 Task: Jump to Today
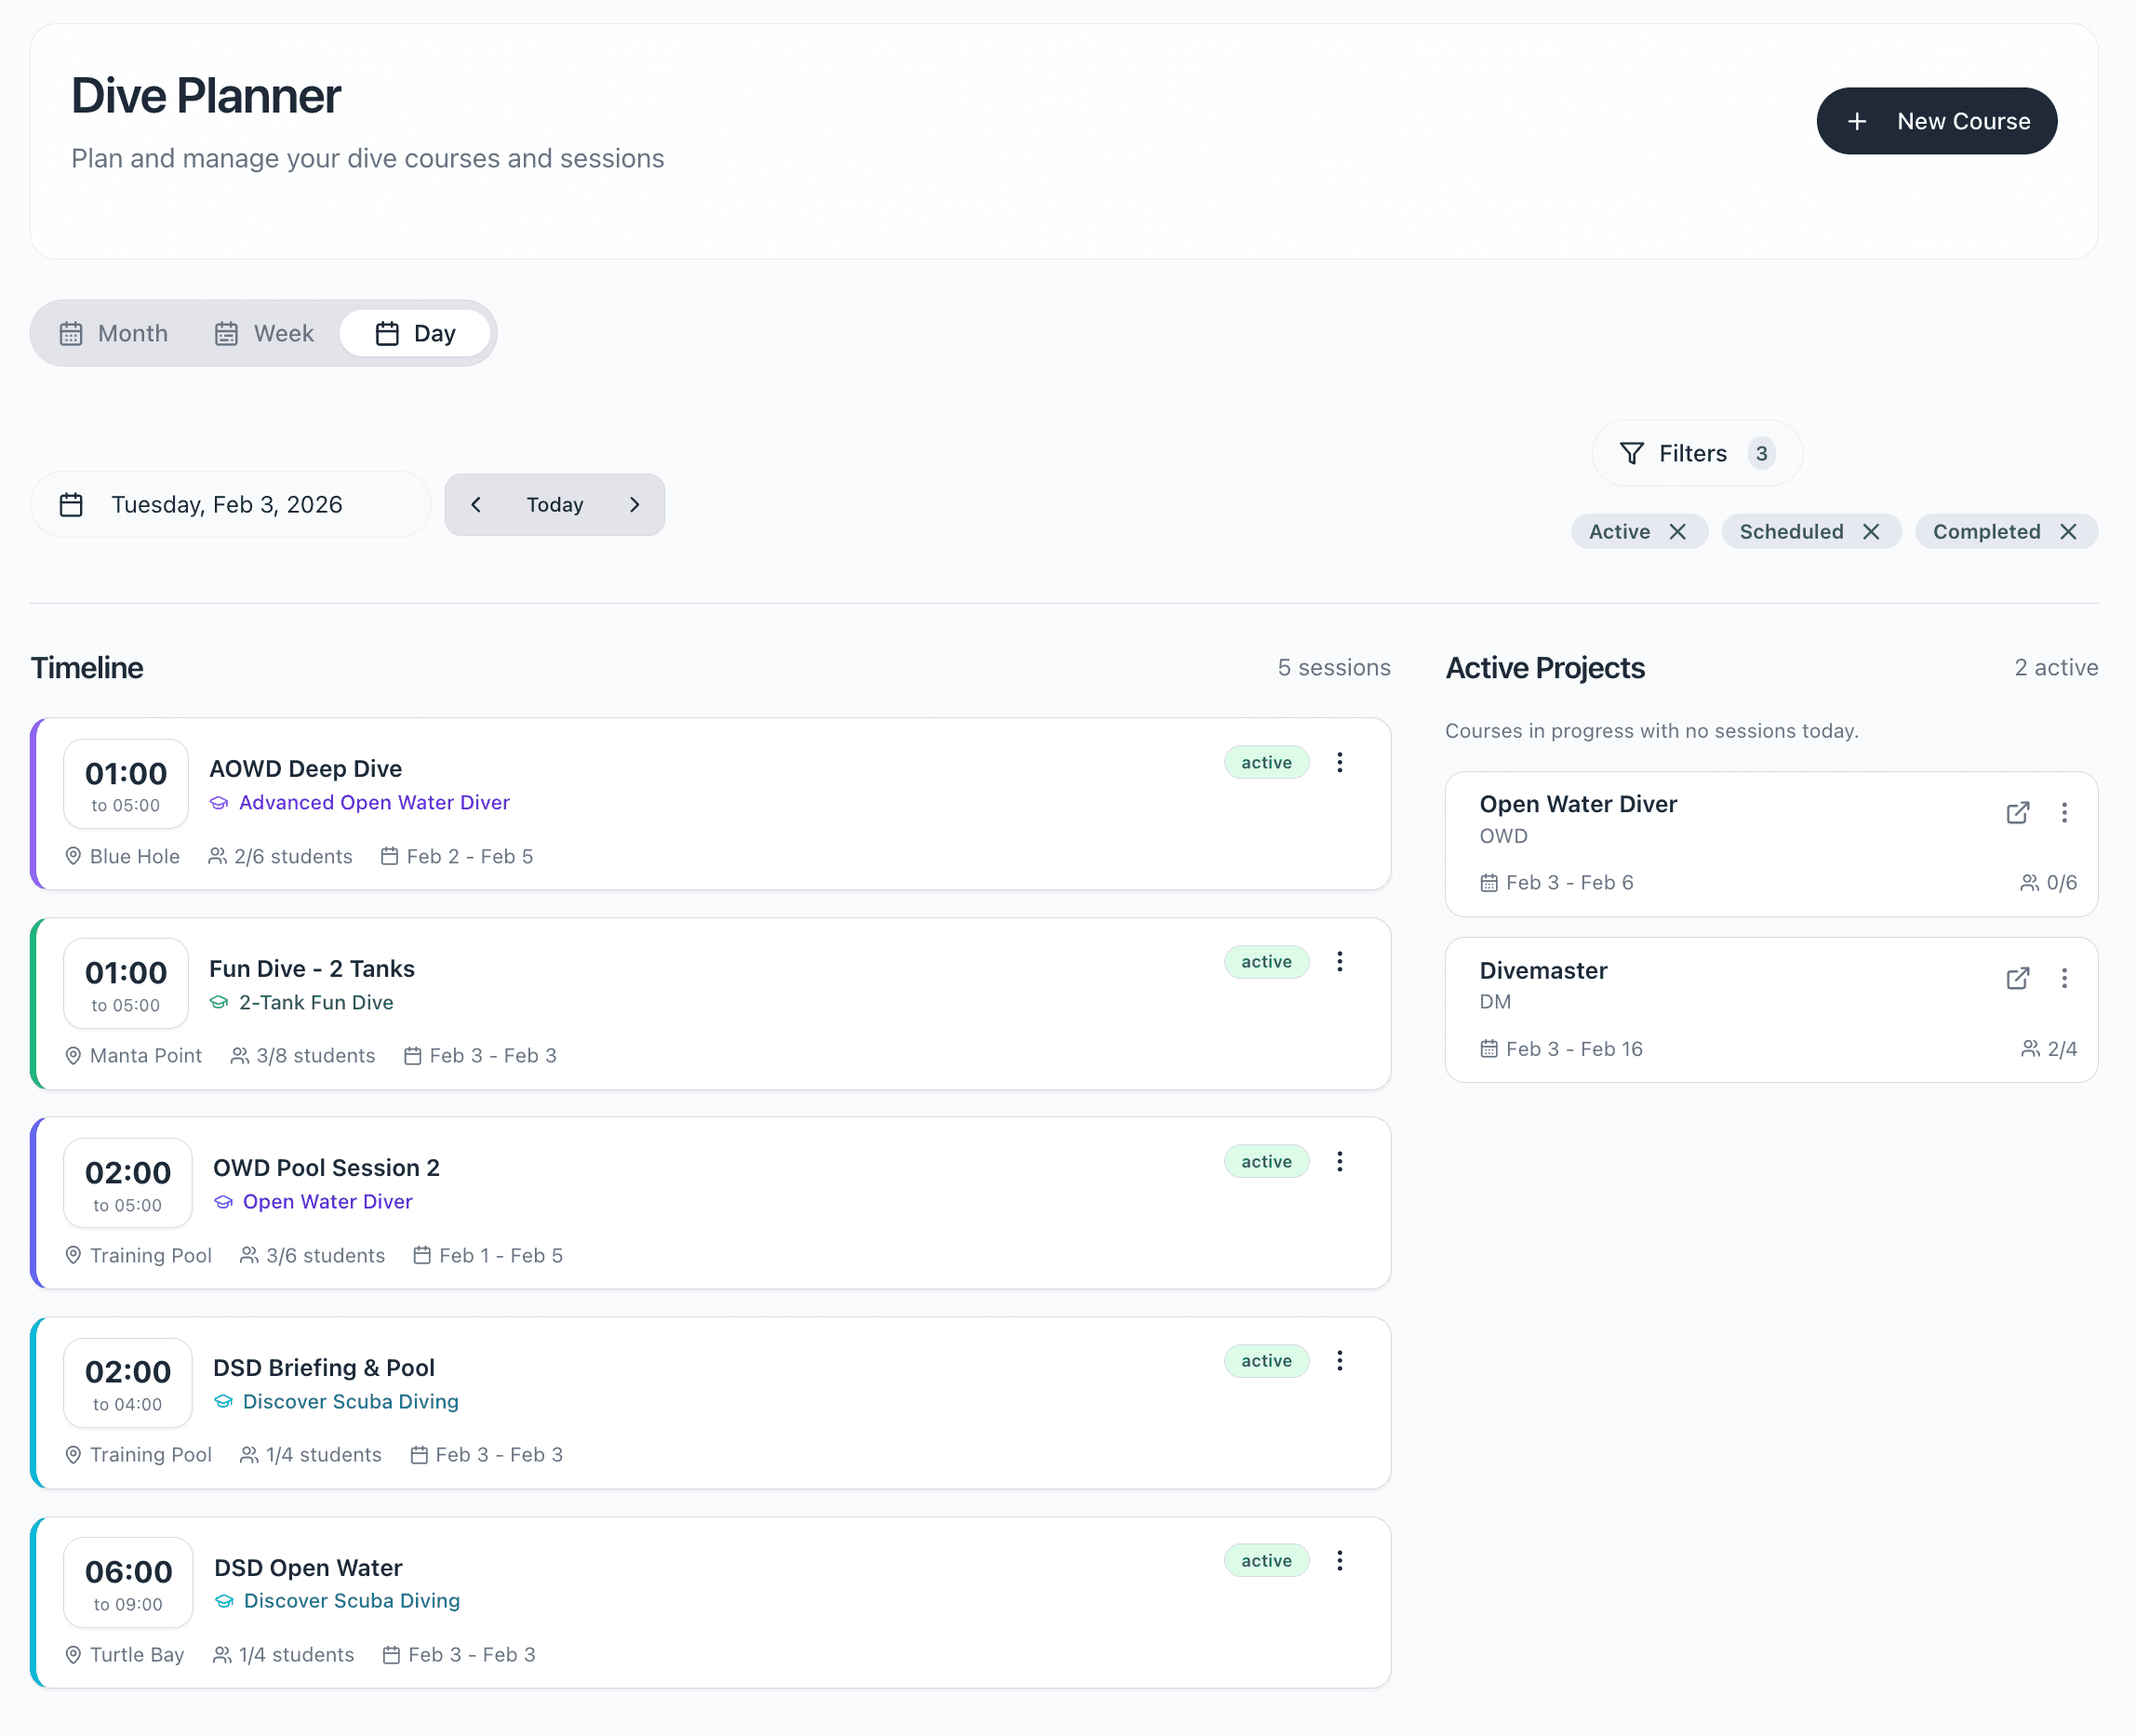tap(555, 505)
